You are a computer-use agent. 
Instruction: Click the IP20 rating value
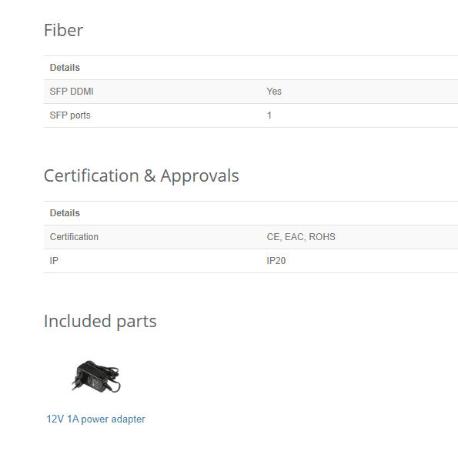point(276,260)
